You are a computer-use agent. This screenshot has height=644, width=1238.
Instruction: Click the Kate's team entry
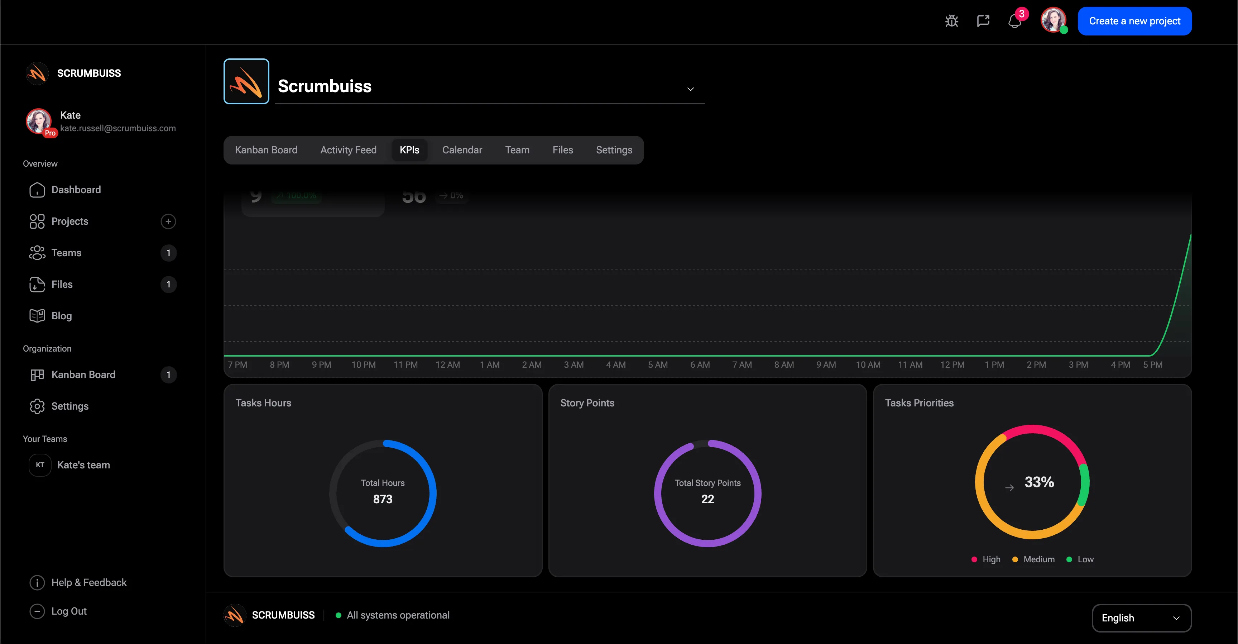[83, 464]
